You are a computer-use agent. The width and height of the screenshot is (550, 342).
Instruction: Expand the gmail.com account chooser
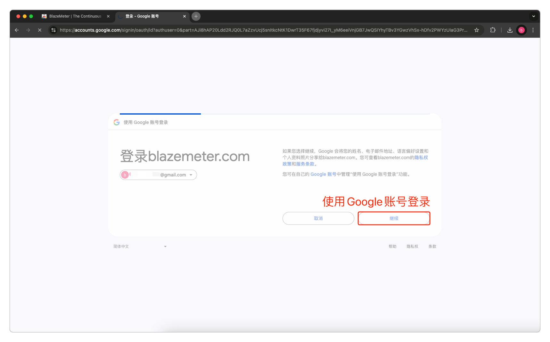pyautogui.click(x=158, y=175)
